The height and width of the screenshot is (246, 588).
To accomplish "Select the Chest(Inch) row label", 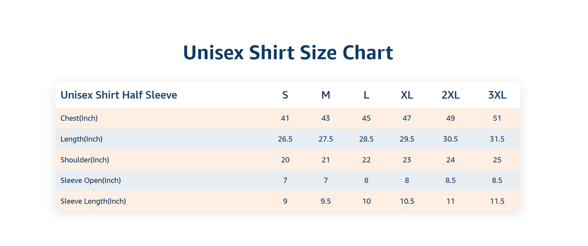I will [79, 118].
